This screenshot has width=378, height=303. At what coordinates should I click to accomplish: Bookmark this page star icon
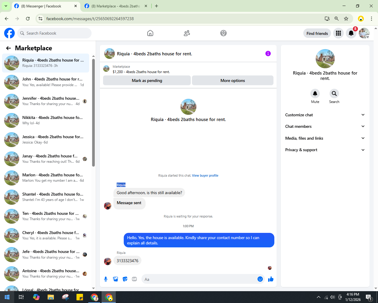[x=346, y=19]
